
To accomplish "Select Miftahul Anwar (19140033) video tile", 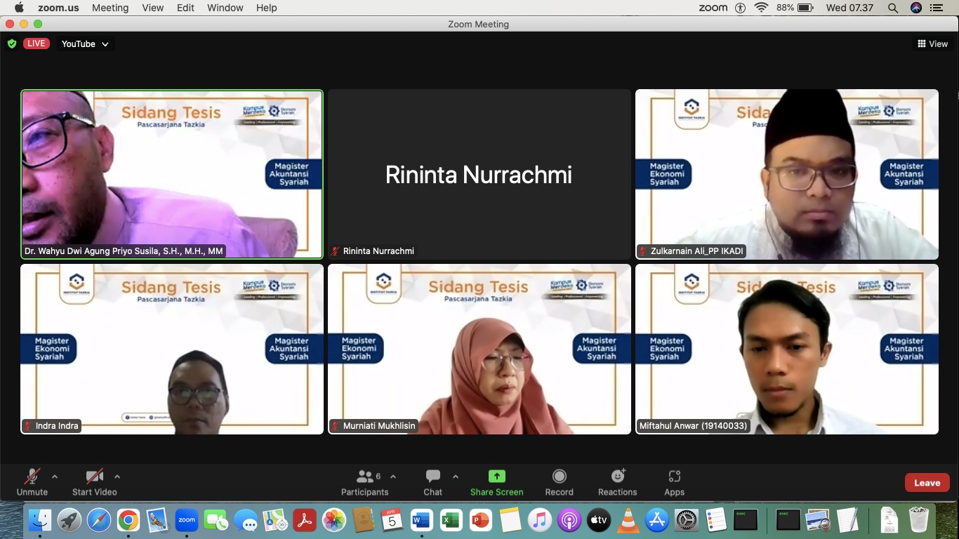I will click(x=787, y=349).
